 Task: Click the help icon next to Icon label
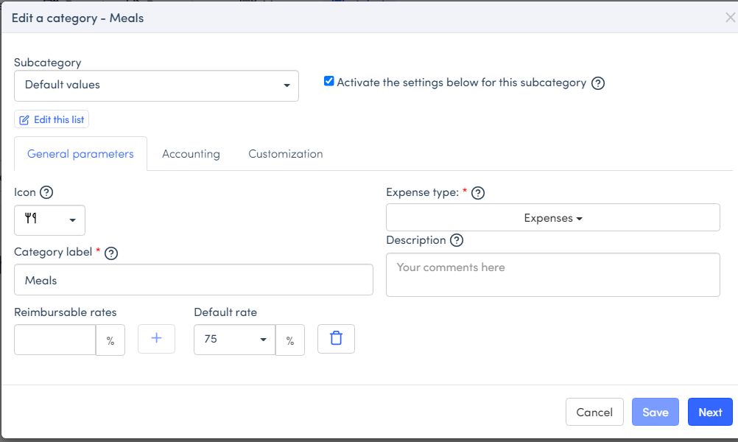(x=46, y=192)
